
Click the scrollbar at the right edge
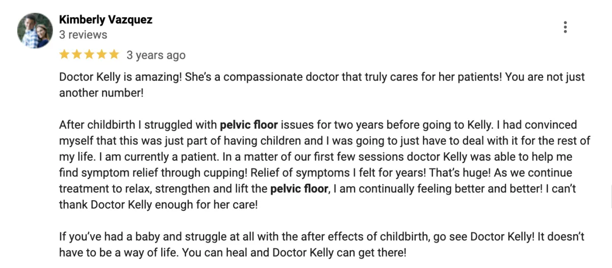coord(610,197)
